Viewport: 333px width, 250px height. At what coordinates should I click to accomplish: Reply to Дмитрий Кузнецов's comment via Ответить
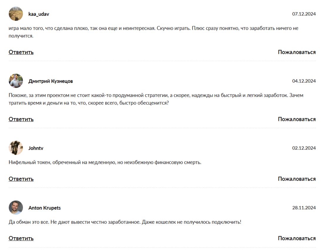21,119
